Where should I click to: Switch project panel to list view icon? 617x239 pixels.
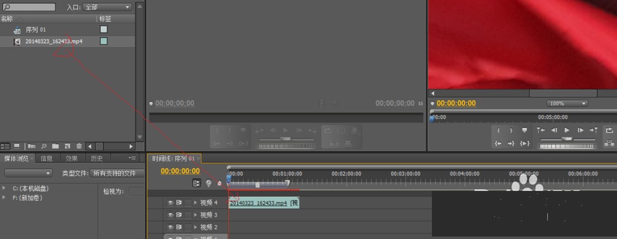(5, 146)
